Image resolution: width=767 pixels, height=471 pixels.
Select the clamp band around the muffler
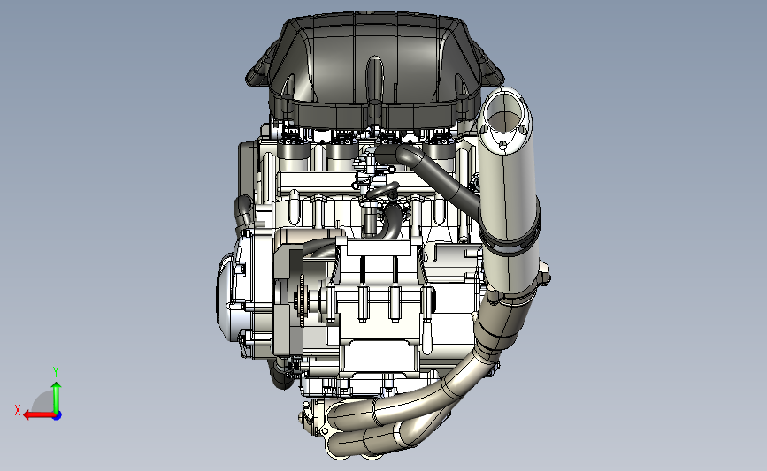[511, 244]
